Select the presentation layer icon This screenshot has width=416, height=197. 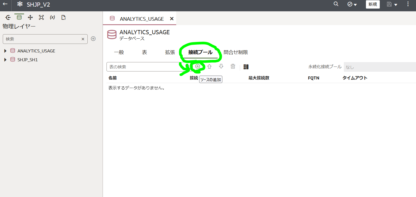pos(41,18)
